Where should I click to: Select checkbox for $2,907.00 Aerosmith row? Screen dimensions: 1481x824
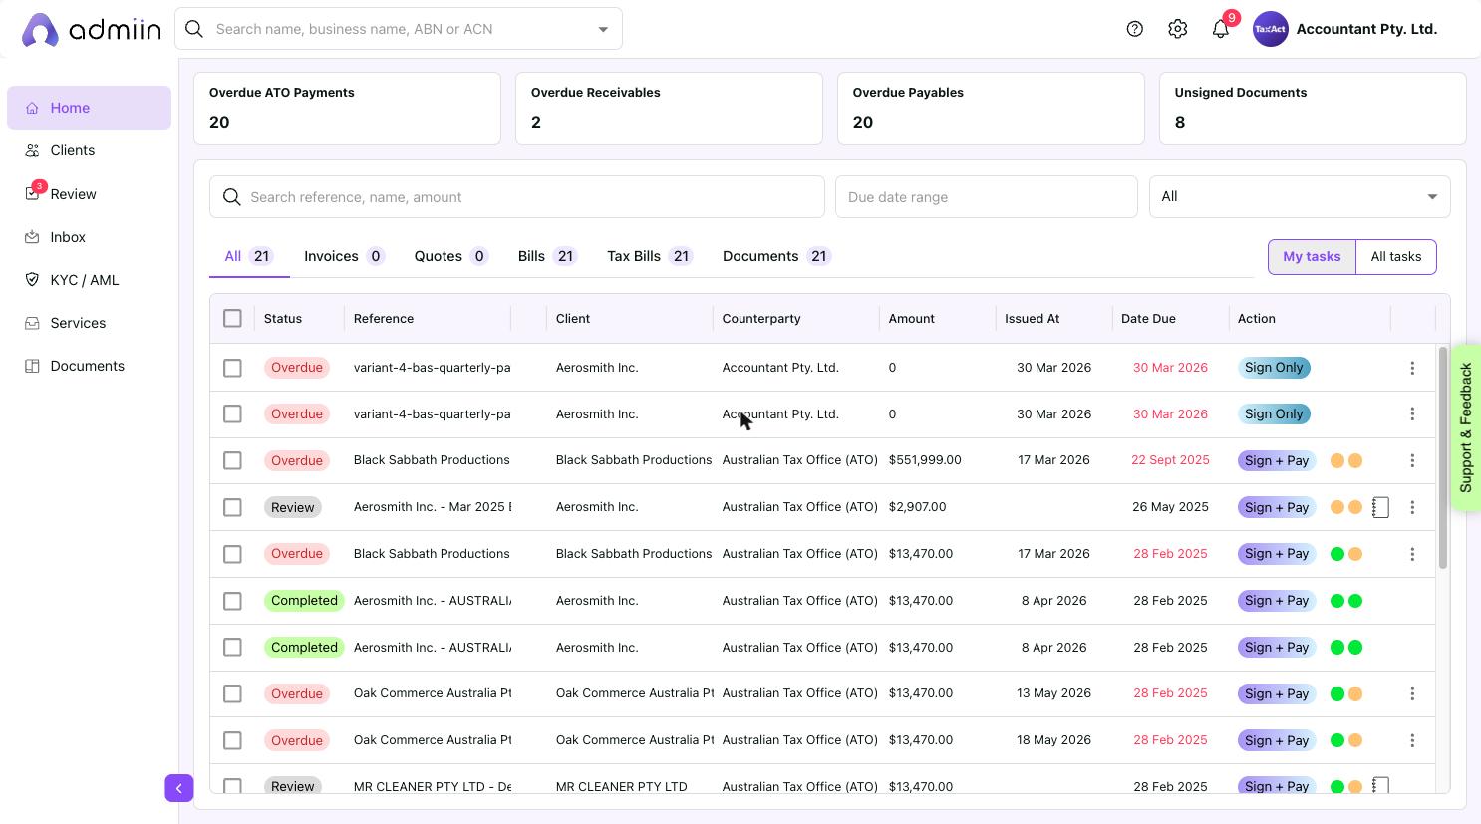pyautogui.click(x=232, y=507)
